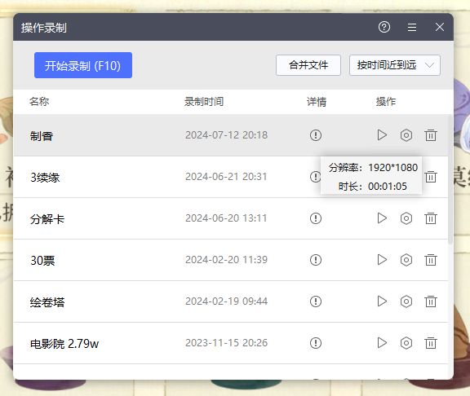The image size is (470, 396).
Task: Show details info icon for 分解卡
Action: click(x=316, y=218)
